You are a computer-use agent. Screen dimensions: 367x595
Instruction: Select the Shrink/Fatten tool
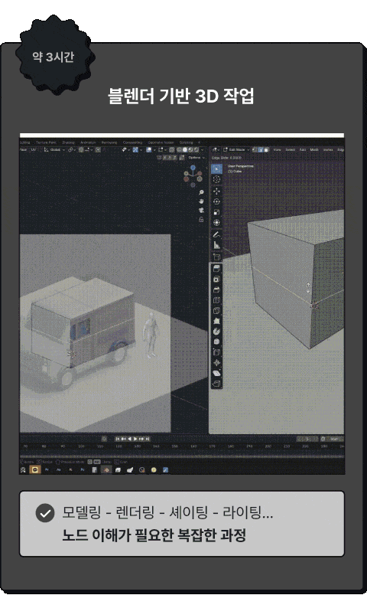216,363
